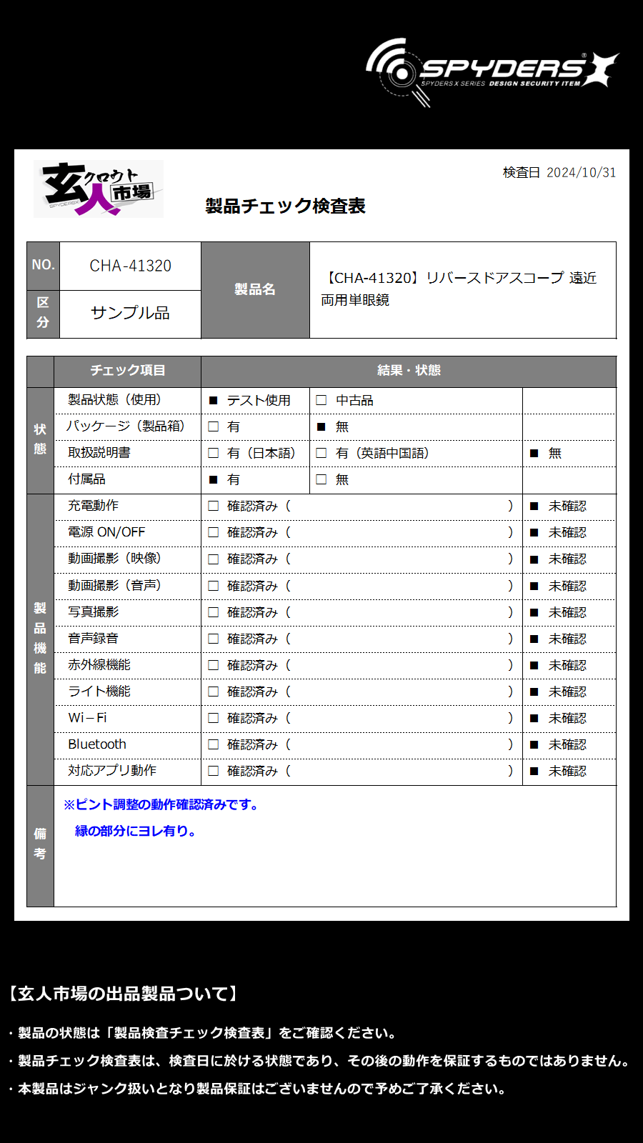Click the SPYDERS X logo
This screenshot has height=1143, width=643.
pyautogui.click(x=492, y=72)
